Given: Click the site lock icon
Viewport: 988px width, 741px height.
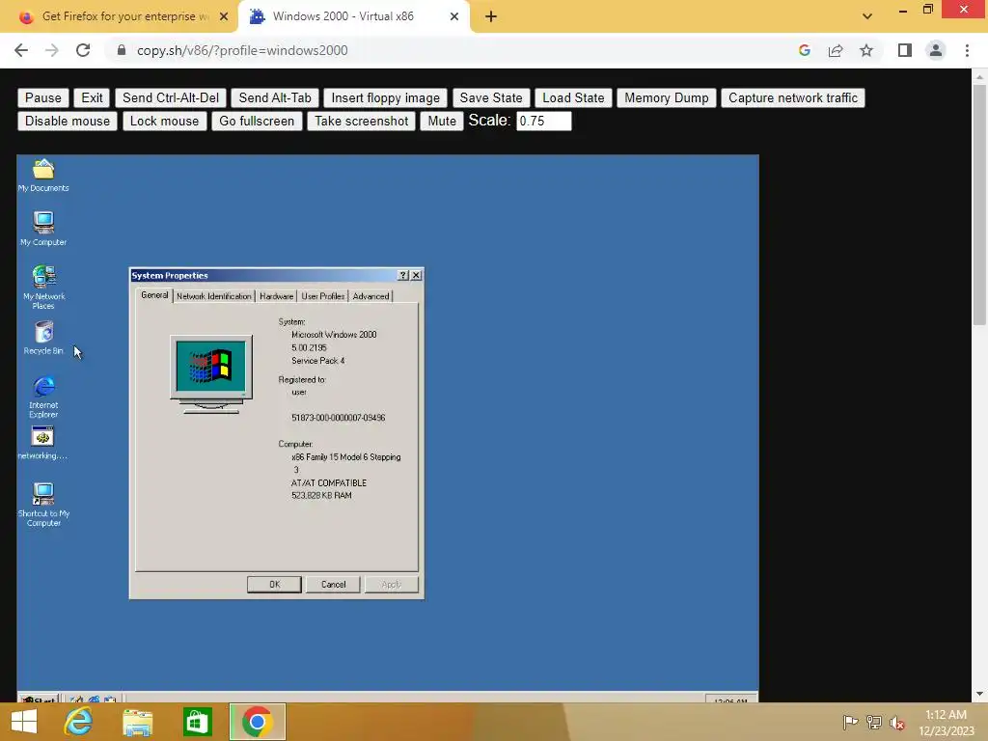Looking at the screenshot, I should 122,50.
